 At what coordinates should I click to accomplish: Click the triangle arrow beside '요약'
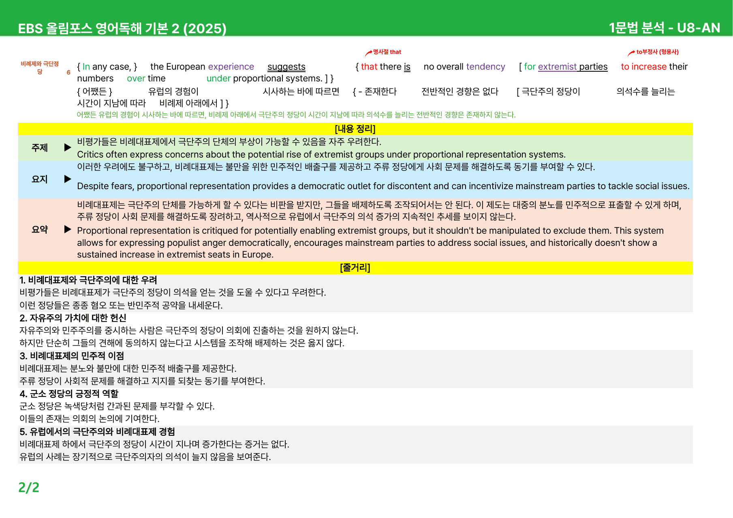click(x=68, y=229)
